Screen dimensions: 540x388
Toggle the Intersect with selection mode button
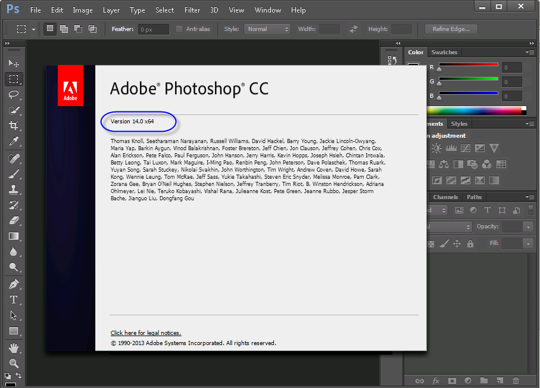tap(92, 29)
